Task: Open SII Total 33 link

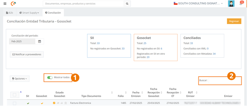Action: point(98,43)
